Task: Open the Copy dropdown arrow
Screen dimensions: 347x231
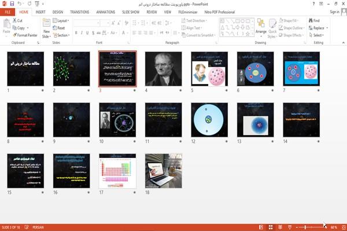Action: (28, 28)
